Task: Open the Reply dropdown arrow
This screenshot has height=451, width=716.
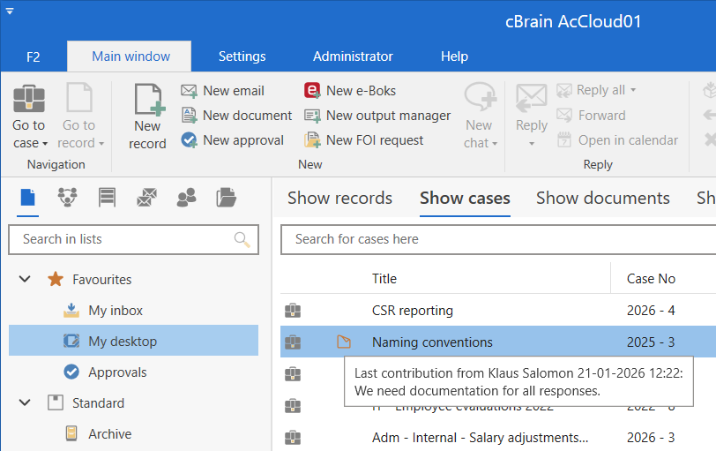Action: click(532, 144)
